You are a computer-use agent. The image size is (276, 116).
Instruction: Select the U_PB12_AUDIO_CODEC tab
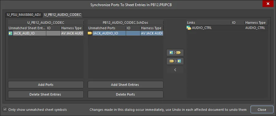(63, 15)
